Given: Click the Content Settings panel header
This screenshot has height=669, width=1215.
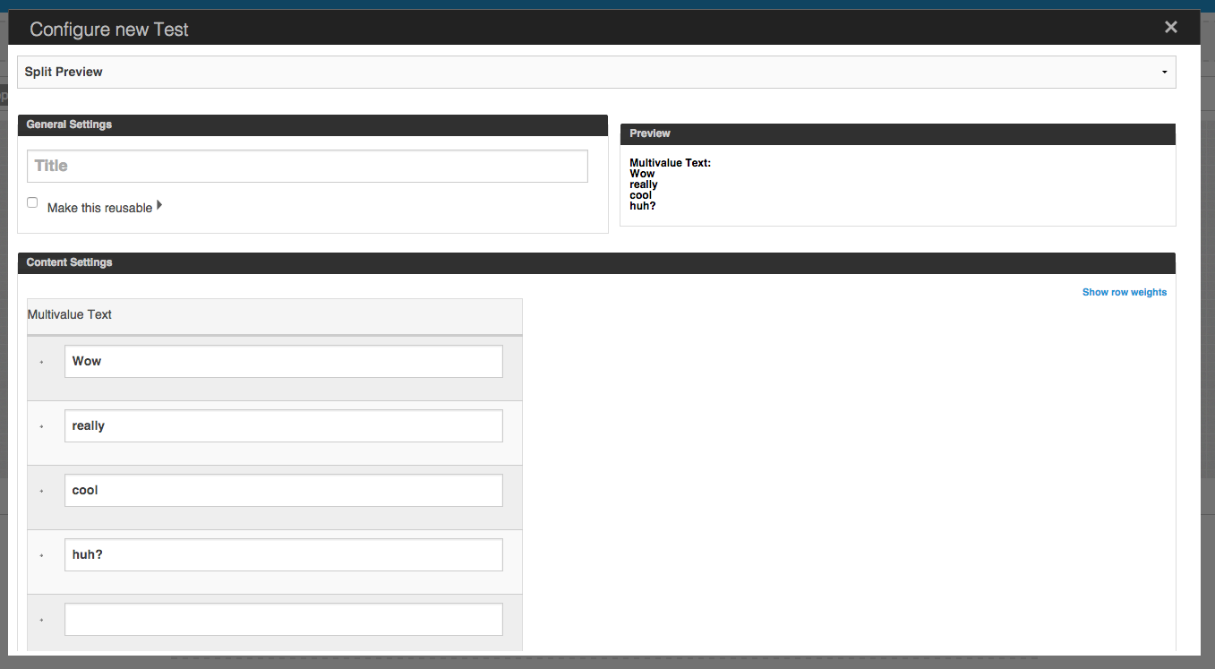Looking at the screenshot, I should 69,262.
